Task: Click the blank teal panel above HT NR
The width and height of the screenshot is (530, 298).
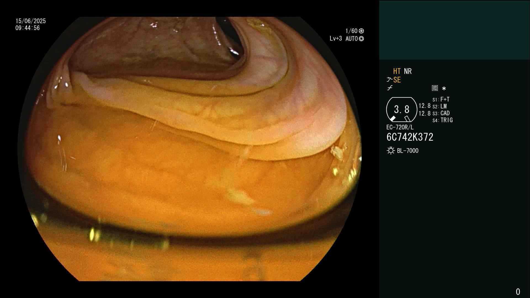Action: click(454, 30)
